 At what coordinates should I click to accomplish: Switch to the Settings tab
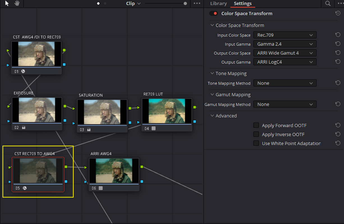tap(243, 3)
